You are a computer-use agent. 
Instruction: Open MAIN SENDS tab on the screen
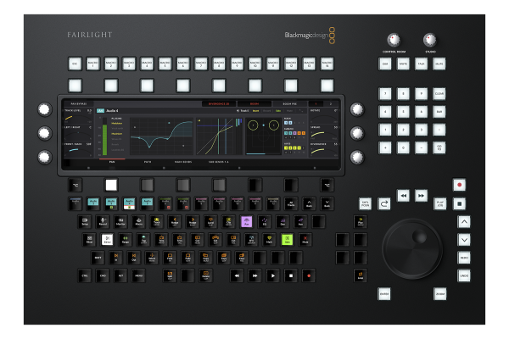183,162
